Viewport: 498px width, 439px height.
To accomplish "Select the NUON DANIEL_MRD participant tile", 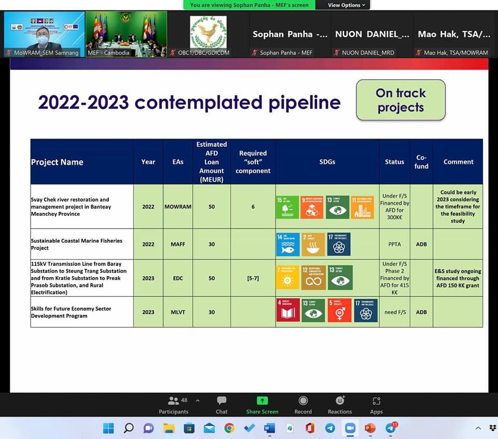I will click(372, 35).
